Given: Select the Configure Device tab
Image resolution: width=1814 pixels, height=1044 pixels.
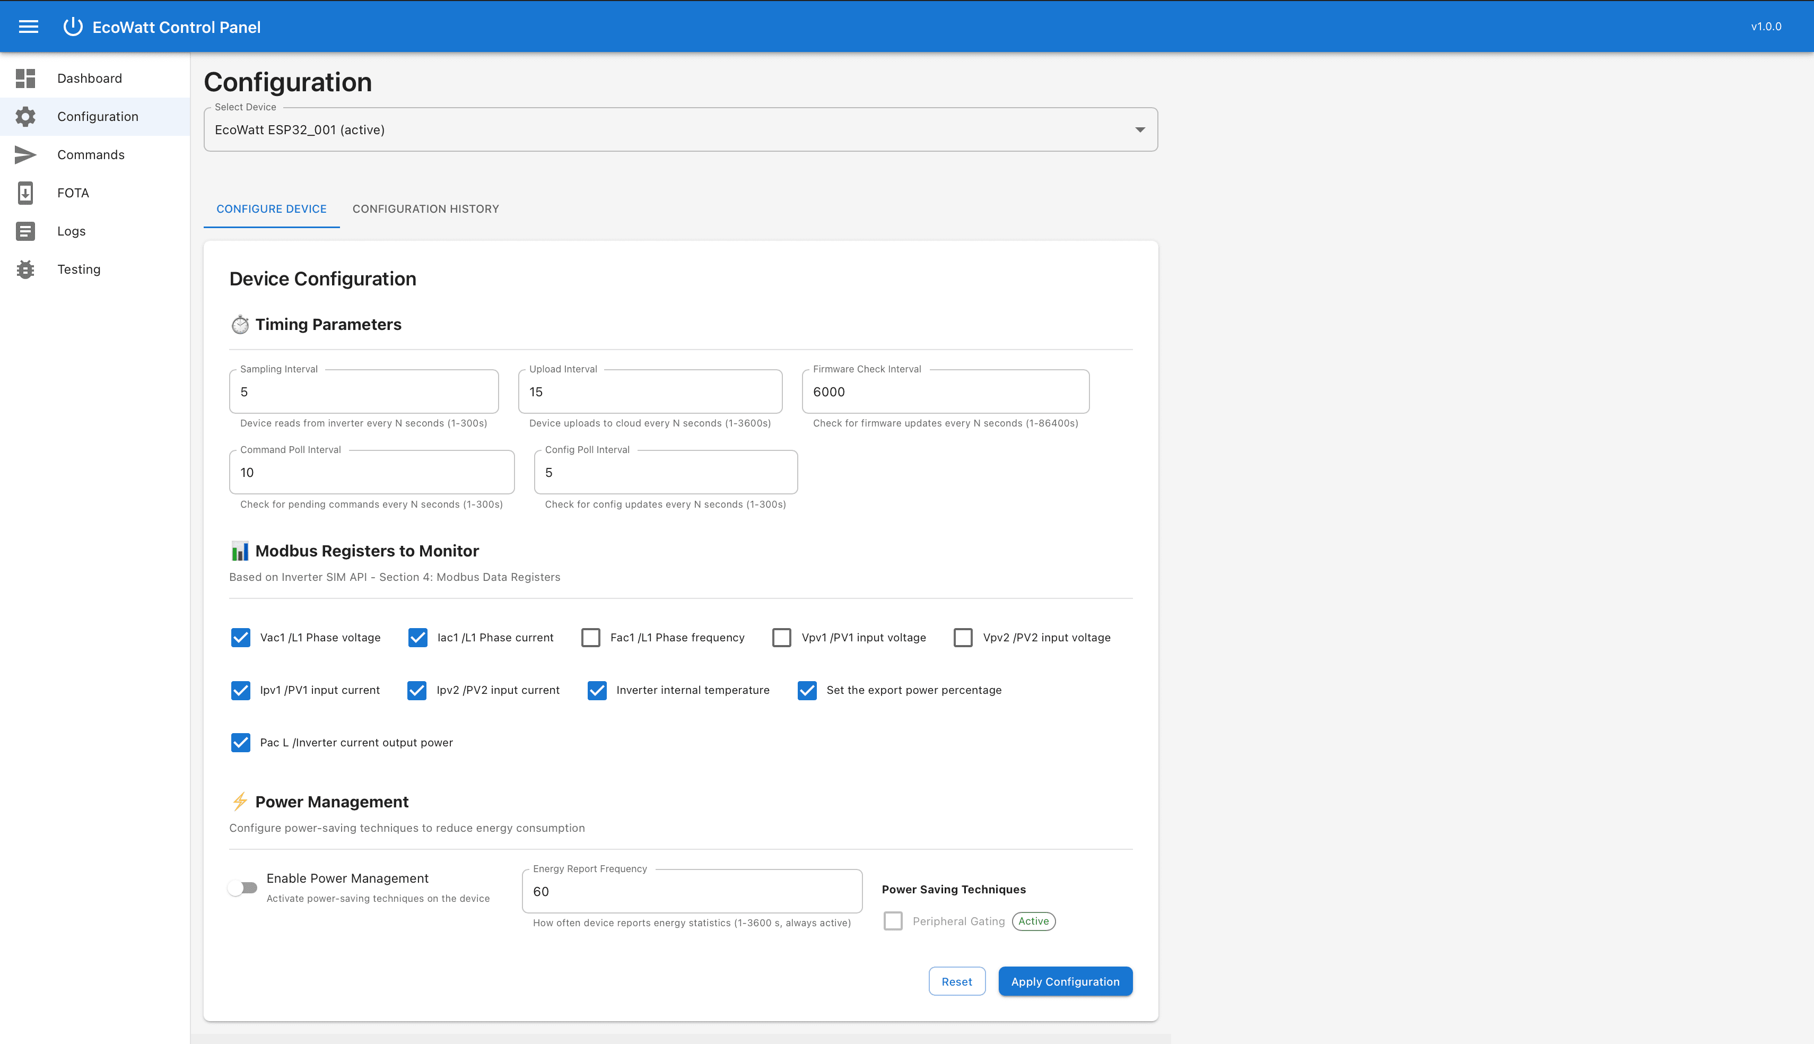Looking at the screenshot, I should coord(271,208).
